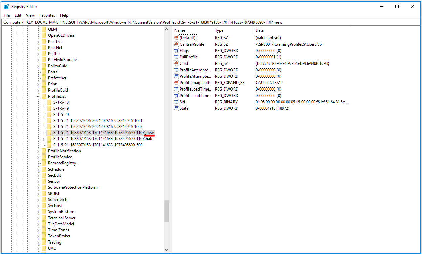
Task: Click the S-1-5-20 folder icon
Action: (49, 115)
